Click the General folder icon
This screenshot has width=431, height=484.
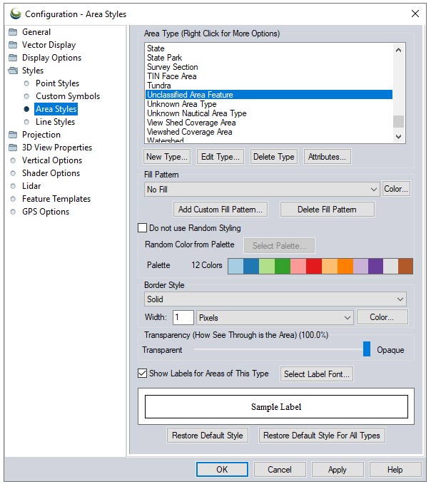(x=12, y=32)
